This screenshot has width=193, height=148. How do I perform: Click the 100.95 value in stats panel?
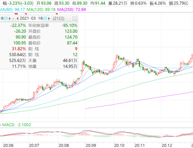20,43
